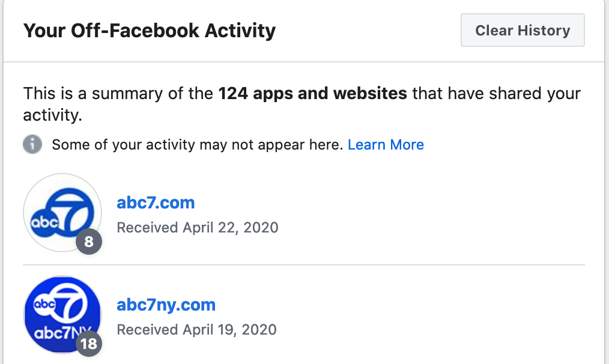Click the word 'activity.' ending the summary
This screenshot has height=364, width=609.
(x=52, y=115)
